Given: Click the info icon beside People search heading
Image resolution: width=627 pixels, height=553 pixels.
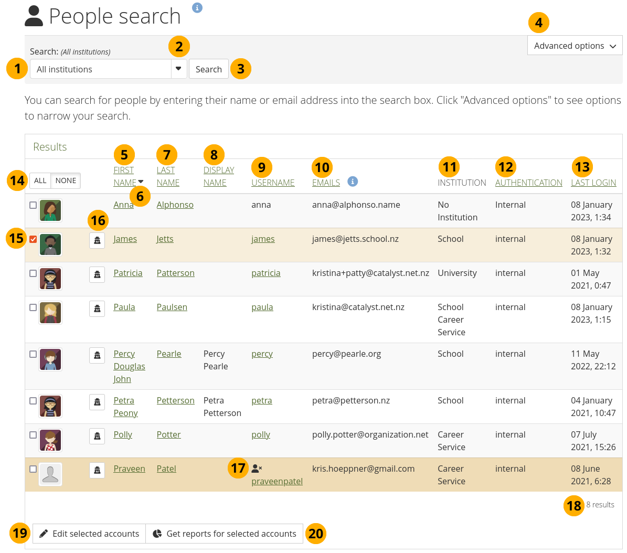Looking at the screenshot, I should pos(197,8).
